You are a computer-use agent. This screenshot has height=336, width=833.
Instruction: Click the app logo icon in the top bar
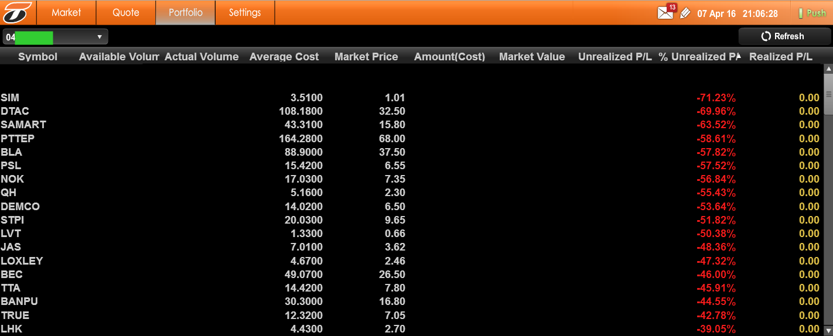pyautogui.click(x=18, y=12)
